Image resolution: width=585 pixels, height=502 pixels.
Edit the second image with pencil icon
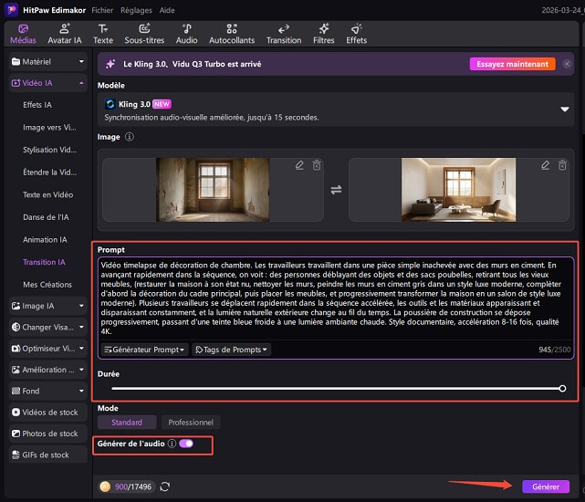tap(545, 165)
